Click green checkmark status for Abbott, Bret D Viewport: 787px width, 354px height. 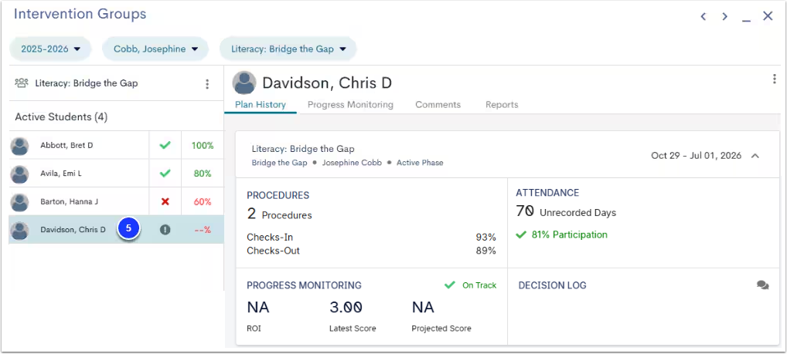click(165, 146)
